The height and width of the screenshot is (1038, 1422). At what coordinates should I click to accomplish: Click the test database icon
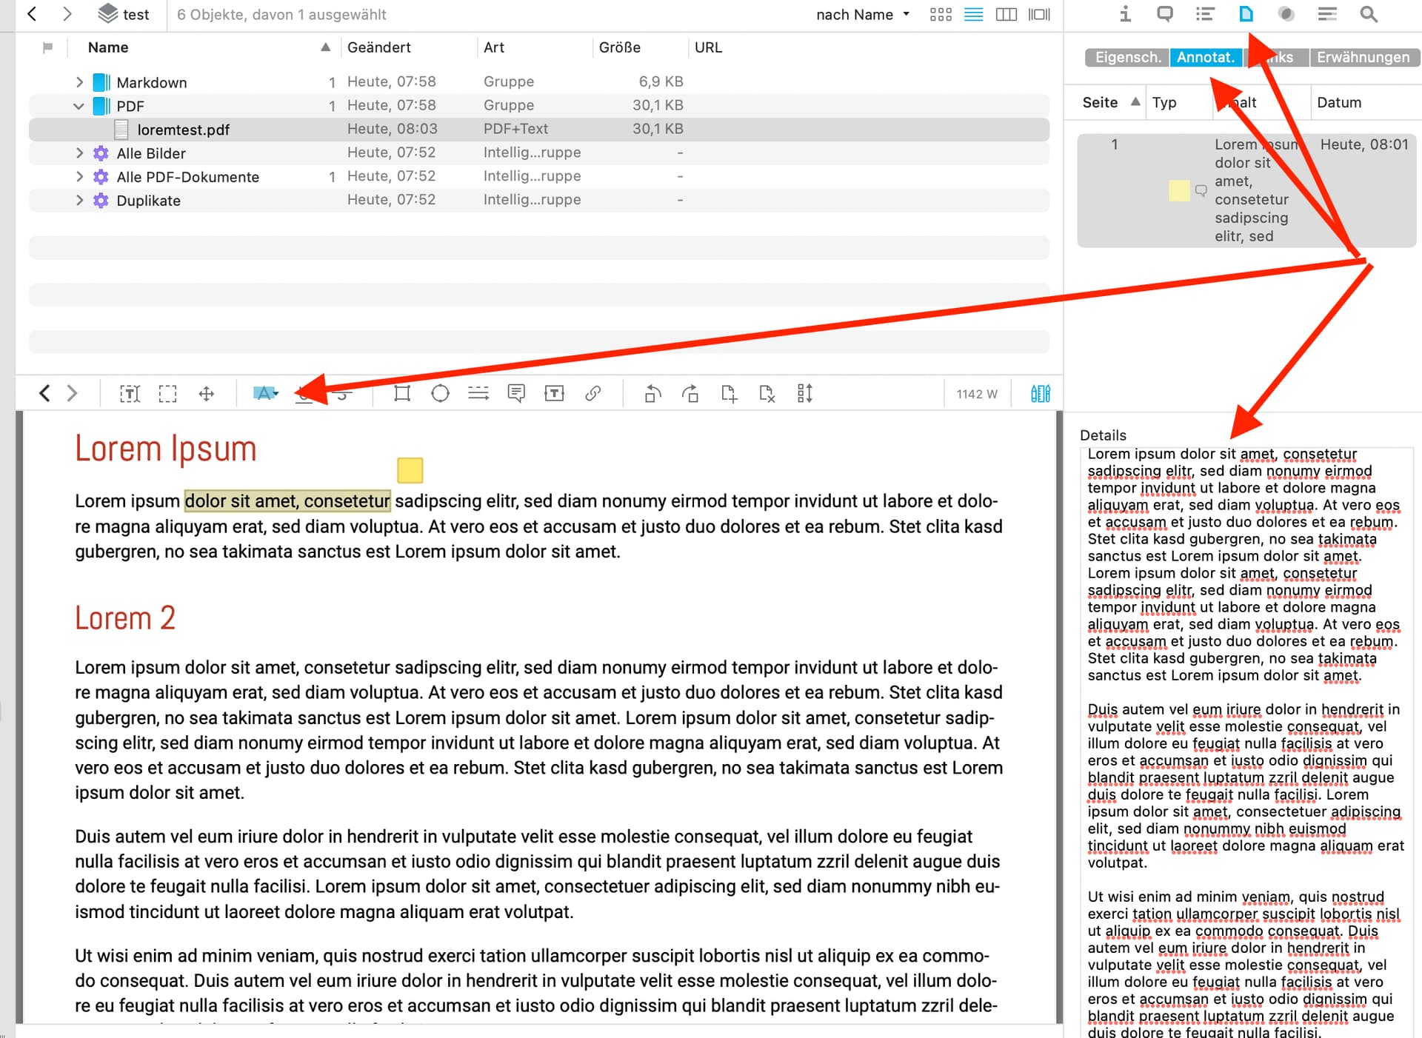click(x=108, y=13)
